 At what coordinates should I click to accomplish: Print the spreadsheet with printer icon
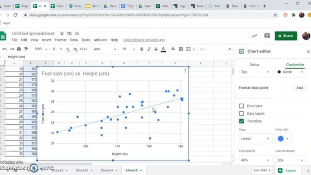pyautogui.click(x=19, y=49)
